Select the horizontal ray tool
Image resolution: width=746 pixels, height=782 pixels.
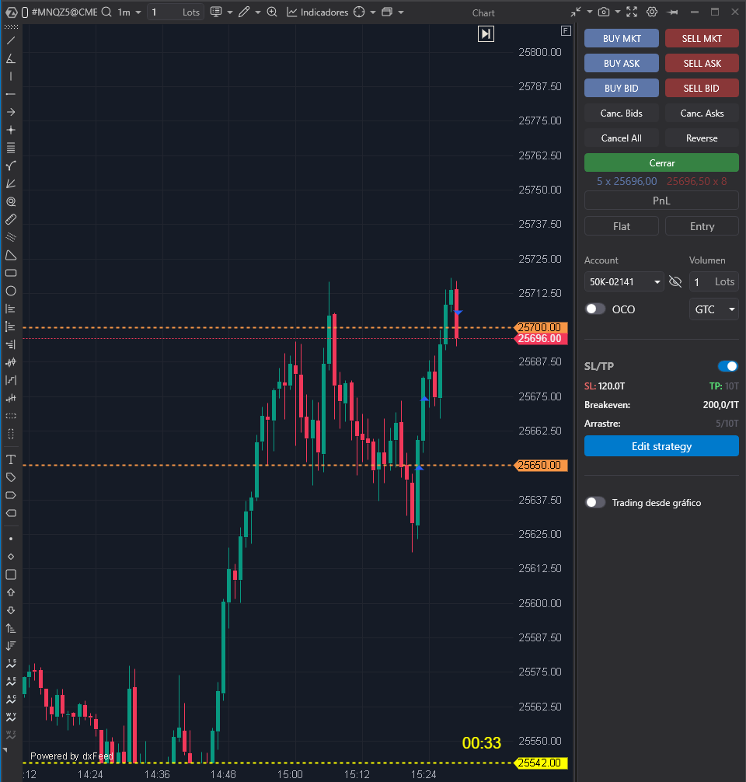10,94
